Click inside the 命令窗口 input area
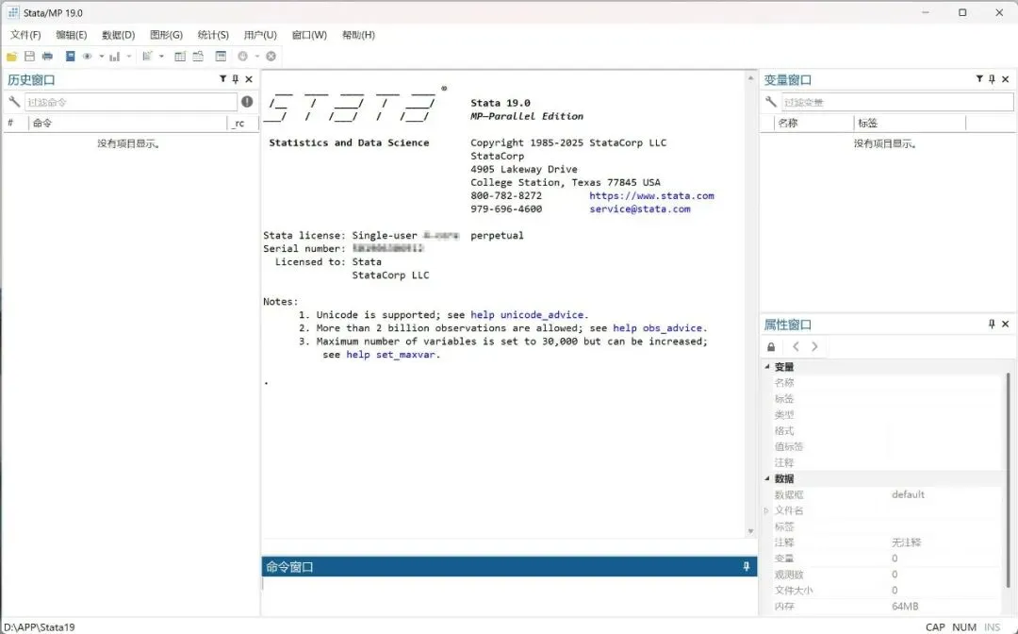Image resolution: width=1018 pixels, height=634 pixels. click(509, 593)
